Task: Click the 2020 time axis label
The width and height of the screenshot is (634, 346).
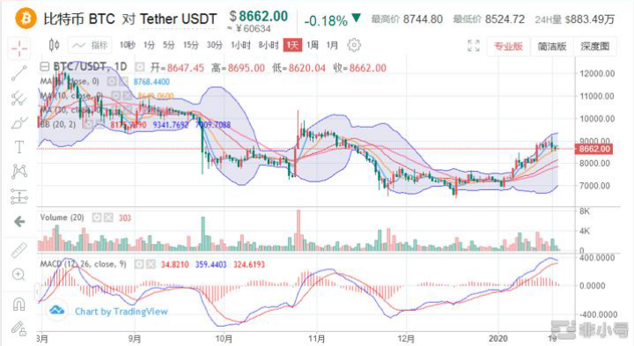Action: [498, 338]
